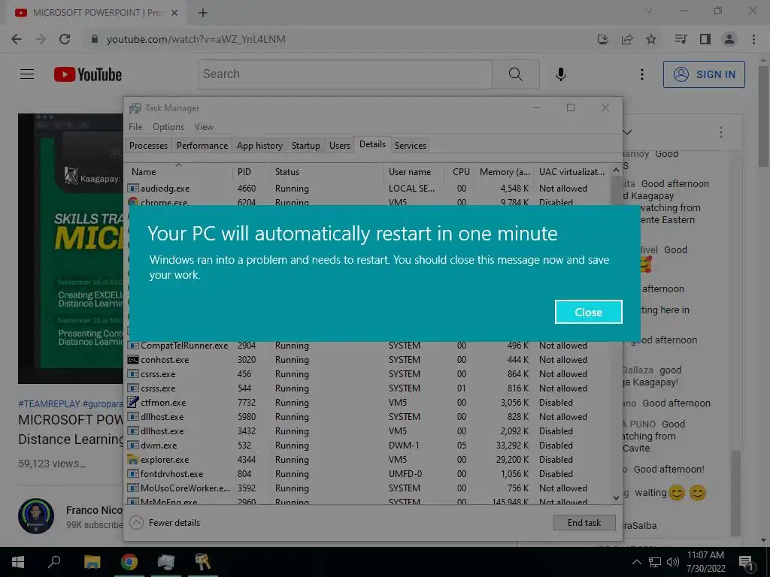The width and height of the screenshot is (770, 577).
Task: Select the explorer.exe process
Action: click(368, 459)
